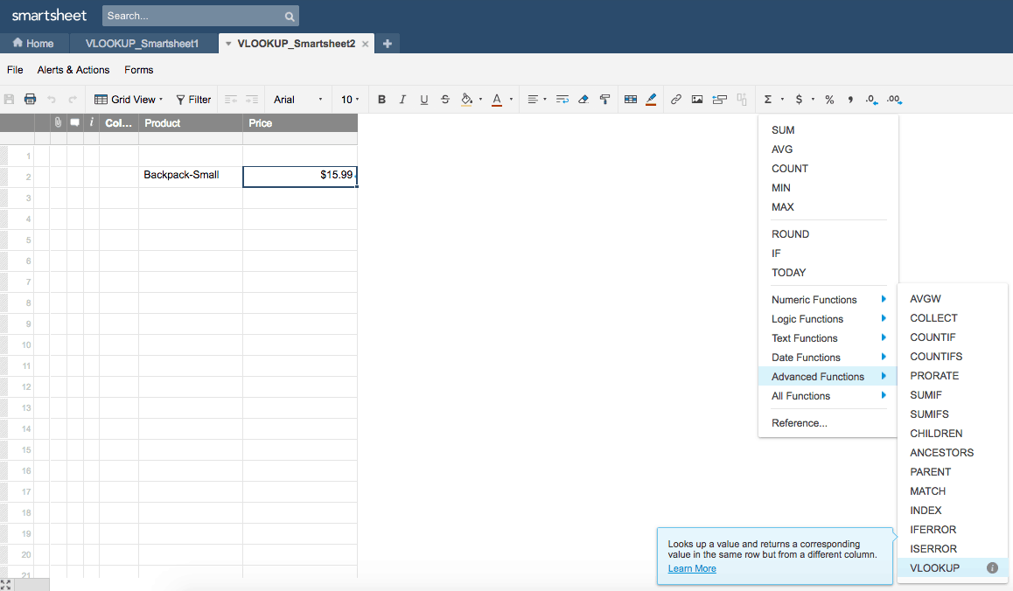Open text color dropdown arrow
This screenshot has width=1013, height=591.
pyautogui.click(x=511, y=100)
